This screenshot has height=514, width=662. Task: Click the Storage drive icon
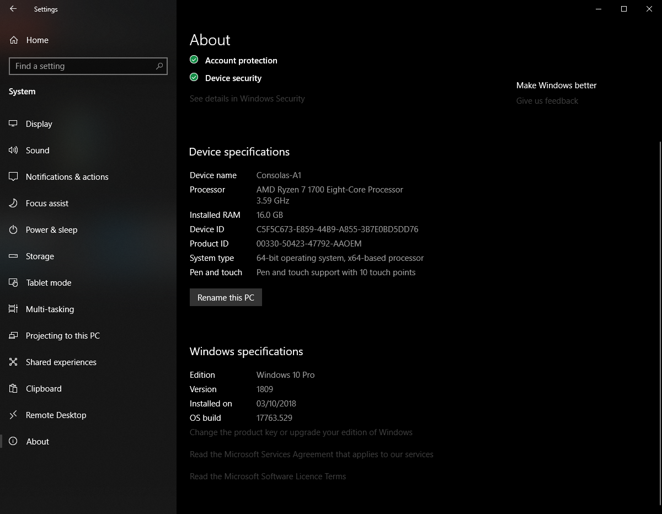tap(14, 256)
